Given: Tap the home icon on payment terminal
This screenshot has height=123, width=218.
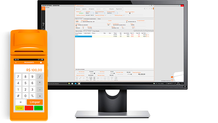Looking at the screenshot, I should click(x=41, y=63).
